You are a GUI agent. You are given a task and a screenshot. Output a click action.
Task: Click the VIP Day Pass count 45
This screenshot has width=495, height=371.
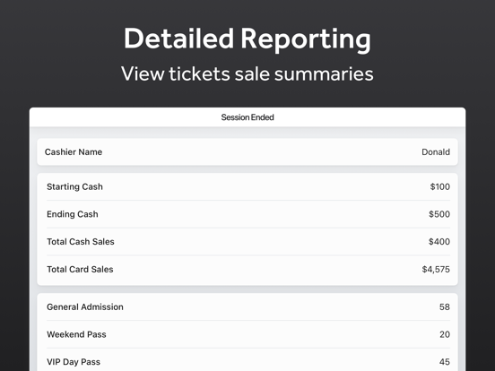(x=445, y=362)
